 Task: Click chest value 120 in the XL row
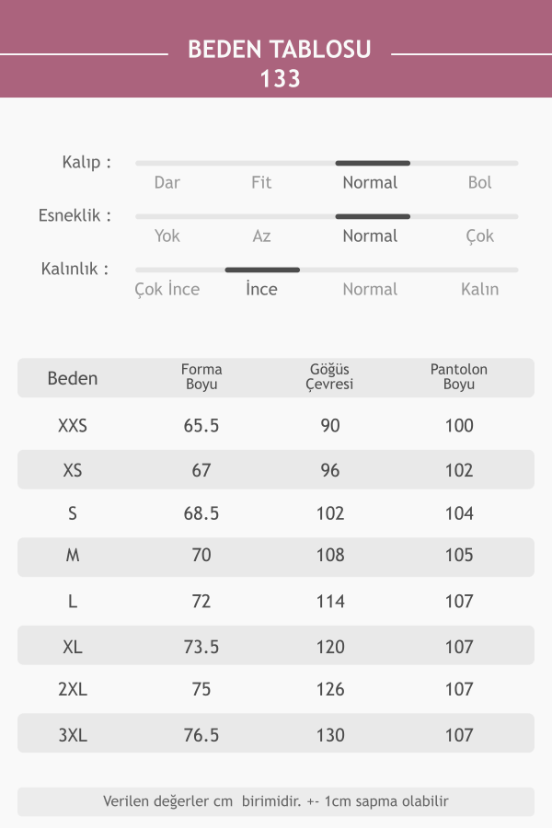tap(330, 647)
